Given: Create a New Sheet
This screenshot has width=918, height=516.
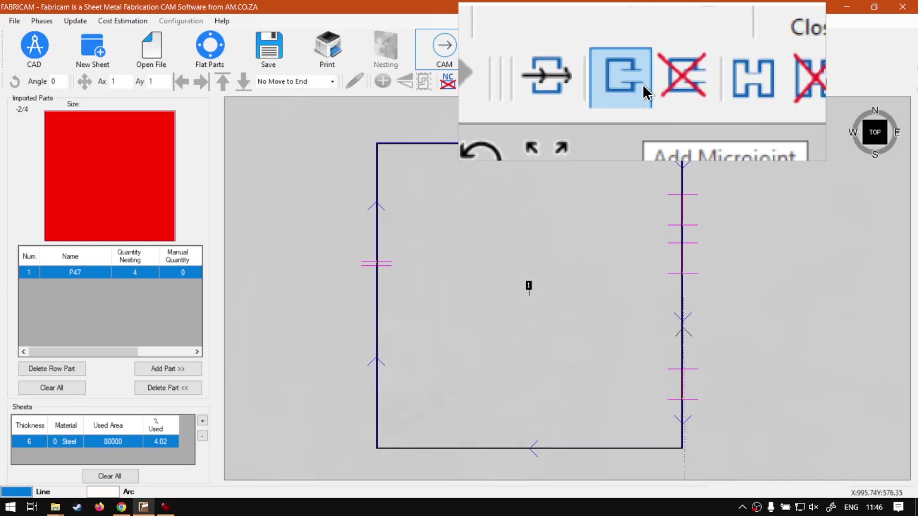Looking at the screenshot, I should coord(93,50).
